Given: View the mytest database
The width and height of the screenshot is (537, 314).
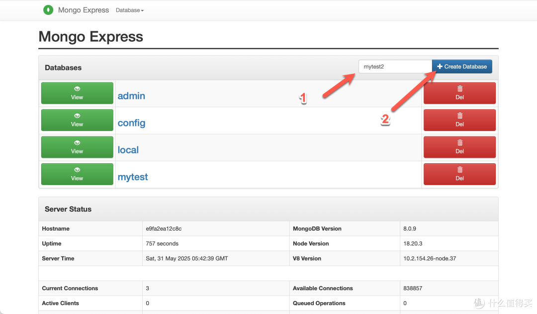Looking at the screenshot, I should click(77, 174).
